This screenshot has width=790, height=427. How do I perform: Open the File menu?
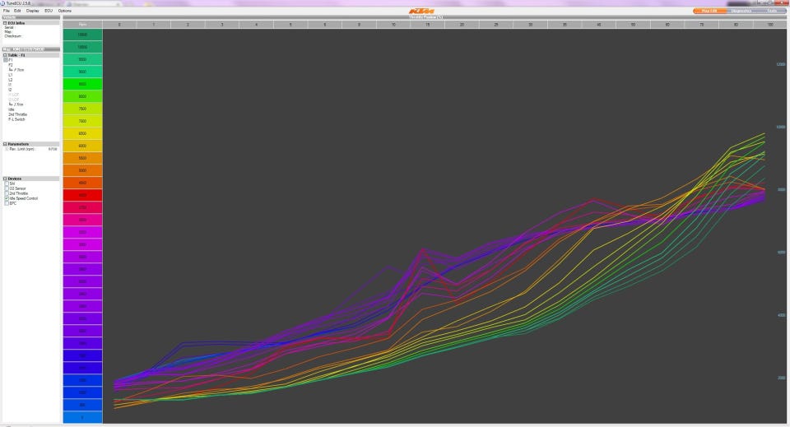click(7, 11)
